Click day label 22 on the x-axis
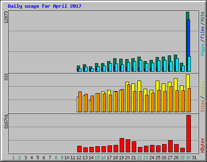The height and width of the screenshot is (162, 207). point(139,158)
